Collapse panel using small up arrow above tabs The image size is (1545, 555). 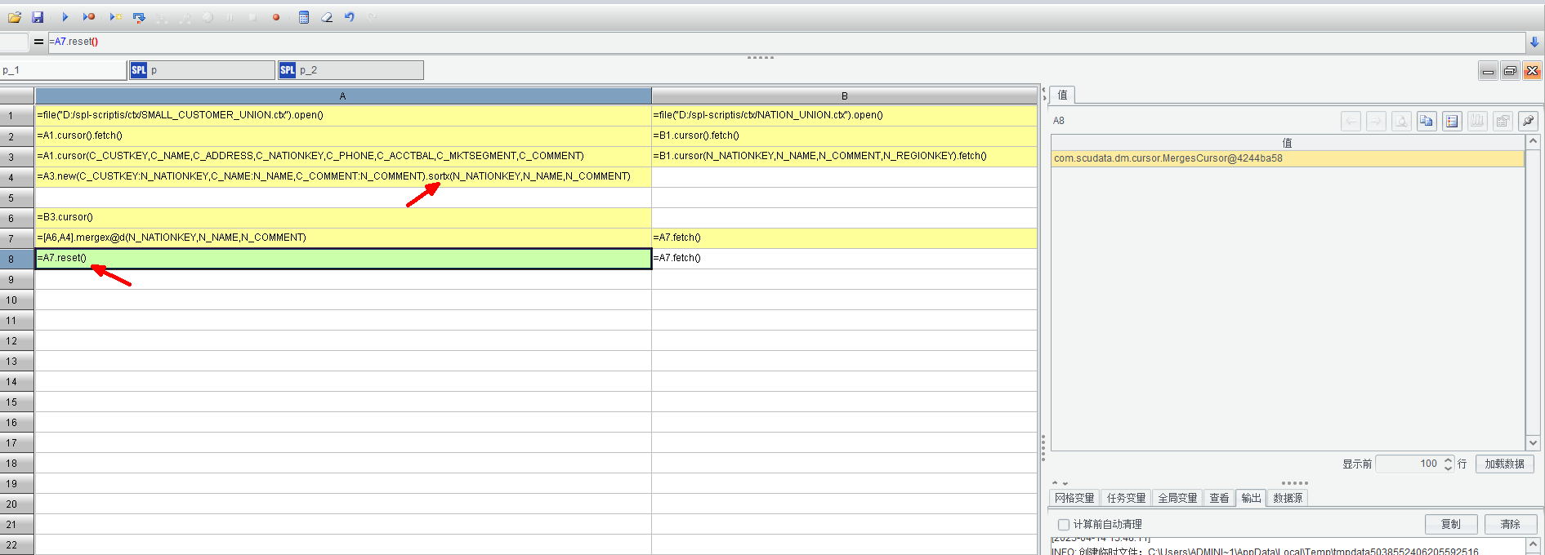click(x=1055, y=483)
